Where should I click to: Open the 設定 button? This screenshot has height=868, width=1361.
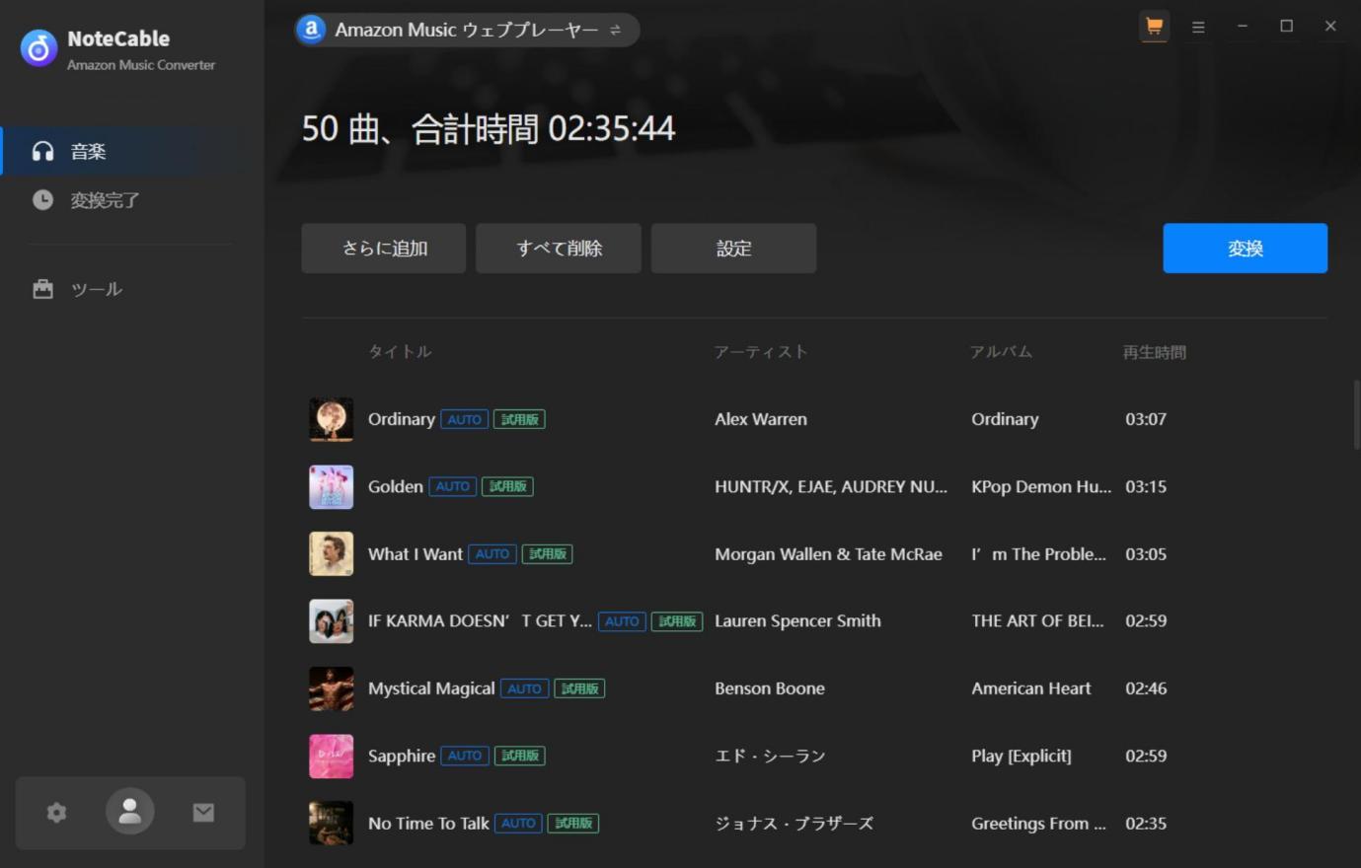733,249
